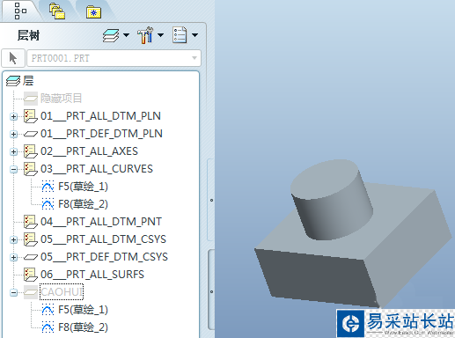The width and height of the screenshot is (455, 338).
Task: Click the 01__PRT_DEF_DTM_PLN layer icon
Action: pyautogui.click(x=31, y=134)
